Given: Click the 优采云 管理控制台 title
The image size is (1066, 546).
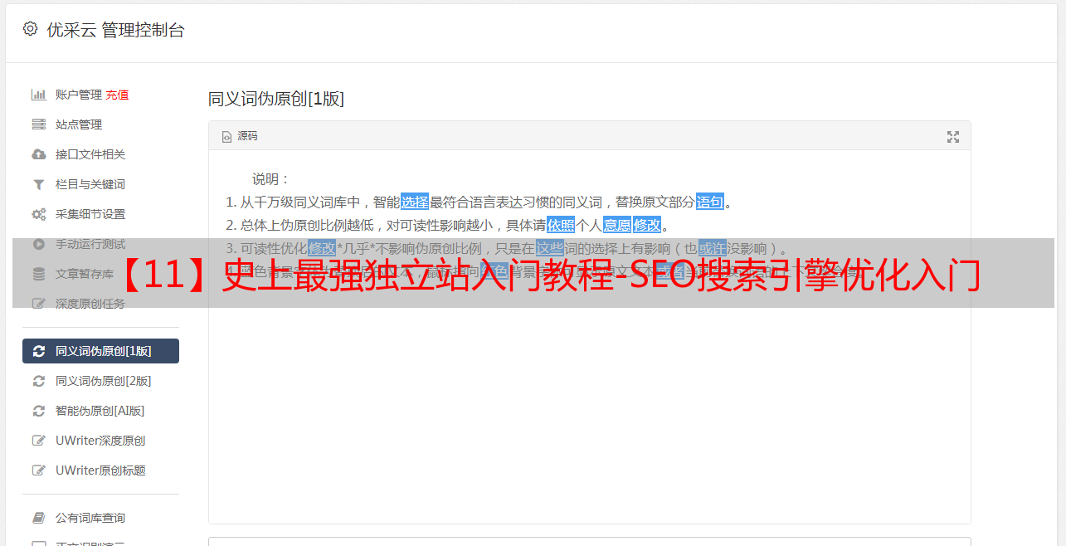Looking at the screenshot, I should pos(115,30).
